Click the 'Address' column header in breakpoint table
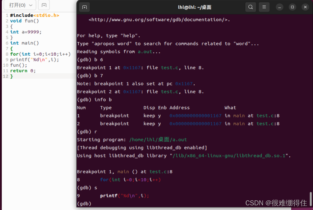 point(179,108)
